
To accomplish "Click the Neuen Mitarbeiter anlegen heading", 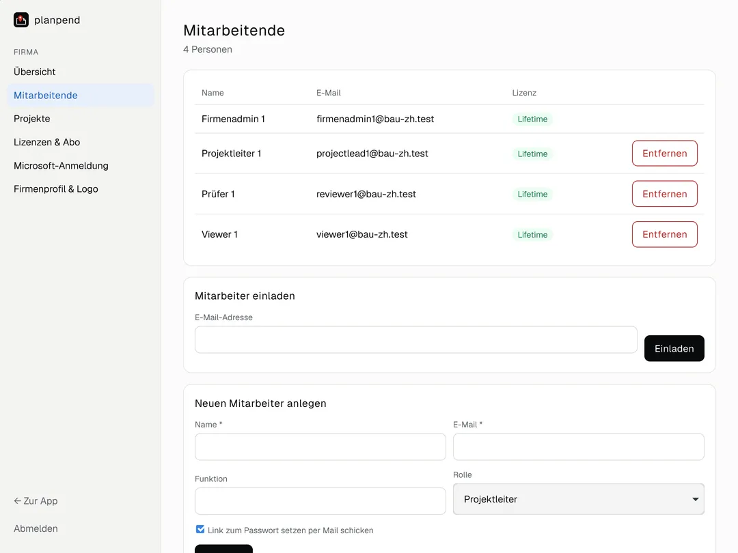I will [260, 403].
